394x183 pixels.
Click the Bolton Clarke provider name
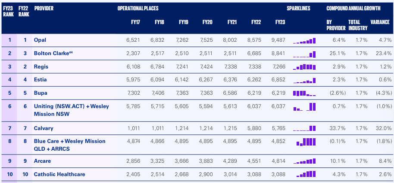coord(52,53)
